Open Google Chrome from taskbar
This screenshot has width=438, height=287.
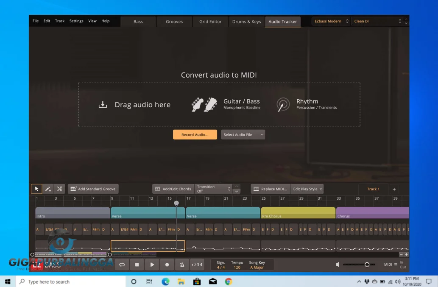pos(229,281)
